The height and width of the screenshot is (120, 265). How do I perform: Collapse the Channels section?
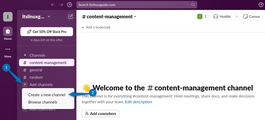click(25, 55)
